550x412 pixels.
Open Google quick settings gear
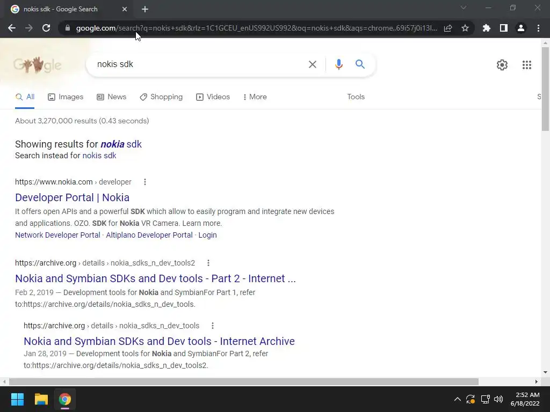point(502,65)
